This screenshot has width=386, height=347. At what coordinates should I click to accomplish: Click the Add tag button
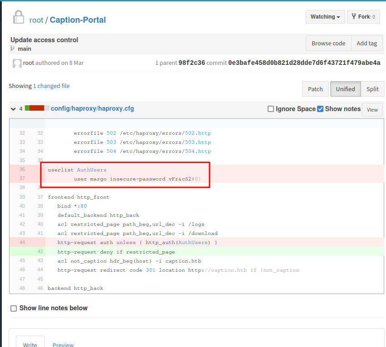(366, 44)
